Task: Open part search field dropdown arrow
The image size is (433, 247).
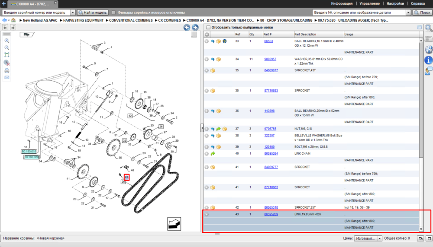Action: [408, 13]
